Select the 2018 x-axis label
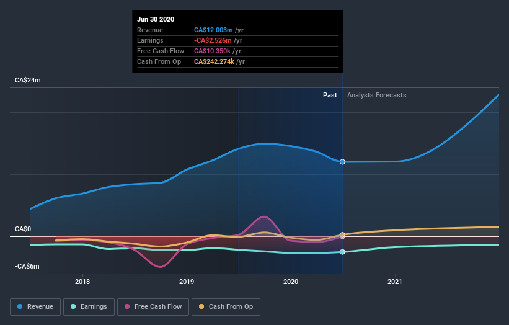The image size is (509, 325). click(x=82, y=282)
